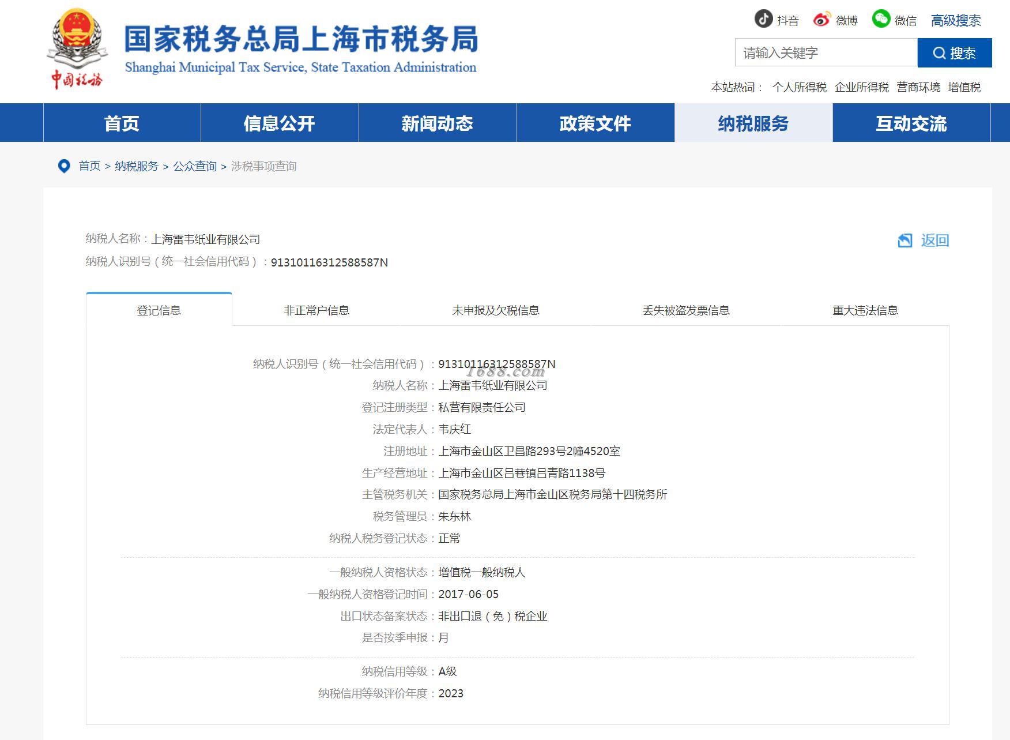Switch to the 未申报及欠税信息 tab
1010x740 pixels.
click(x=496, y=310)
